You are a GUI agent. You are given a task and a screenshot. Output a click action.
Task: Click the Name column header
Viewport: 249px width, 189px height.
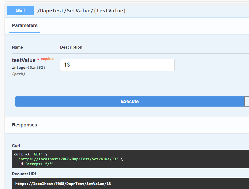pyautogui.click(x=18, y=47)
